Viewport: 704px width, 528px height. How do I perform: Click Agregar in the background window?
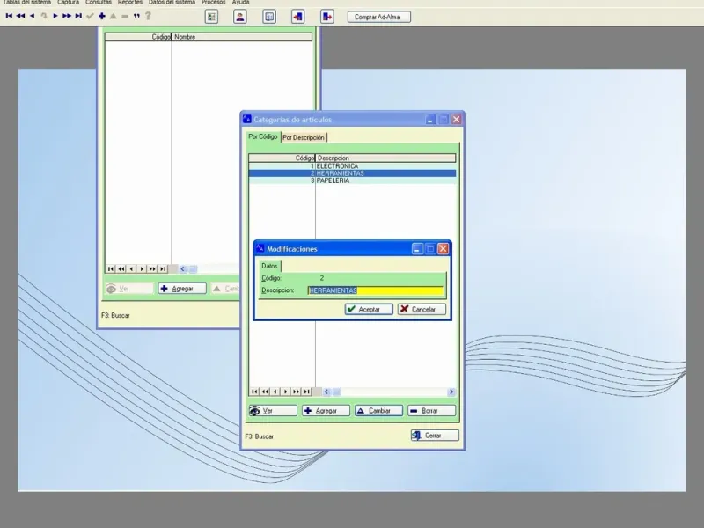pyautogui.click(x=182, y=289)
